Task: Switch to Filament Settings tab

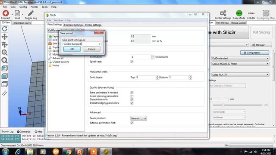Action: pos(73,25)
